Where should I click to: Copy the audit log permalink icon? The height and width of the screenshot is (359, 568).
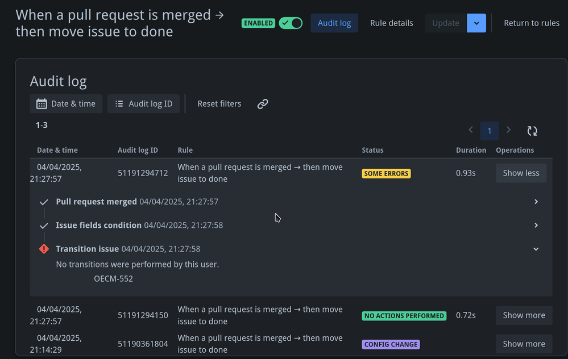coord(262,103)
